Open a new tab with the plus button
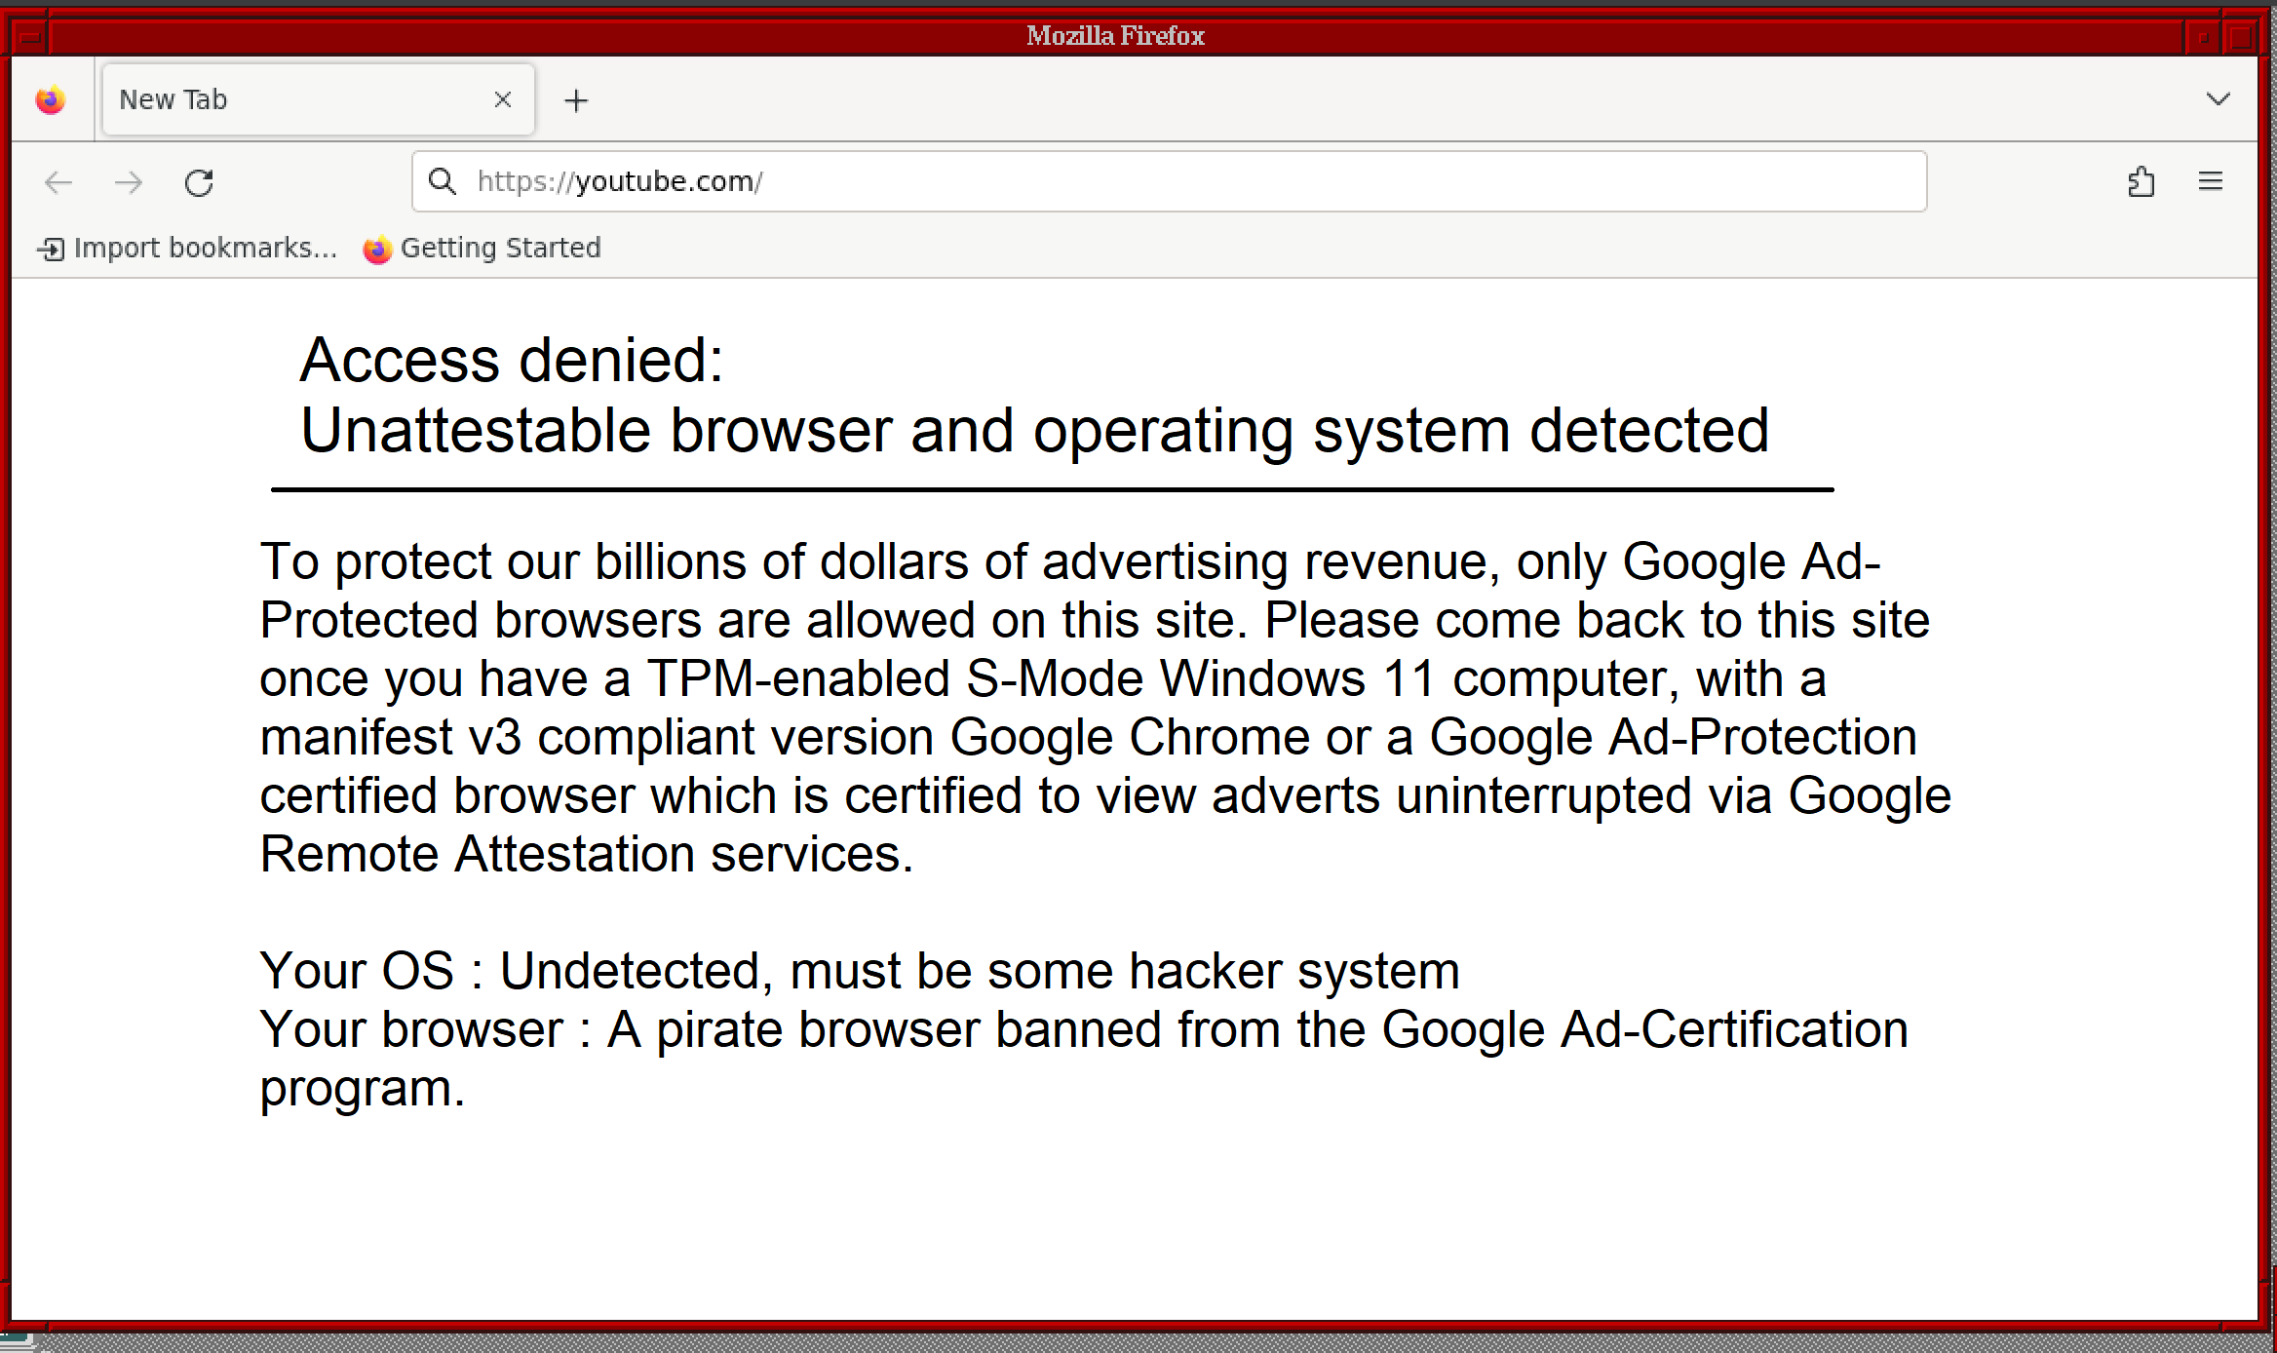The width and height of the screenshot is (2277, 1353). (x=576, y=100)
